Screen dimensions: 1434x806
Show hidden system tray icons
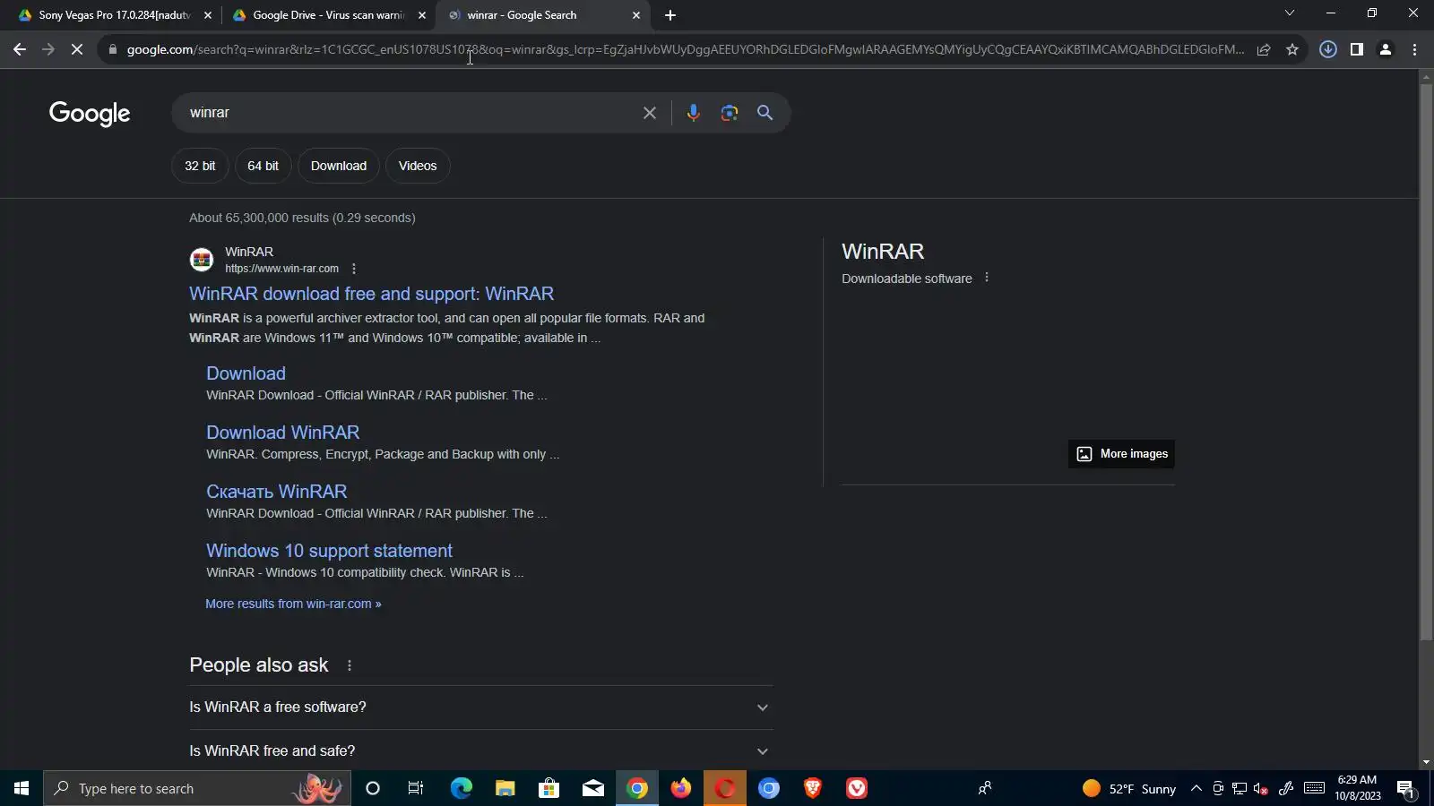coord(1196,789)
